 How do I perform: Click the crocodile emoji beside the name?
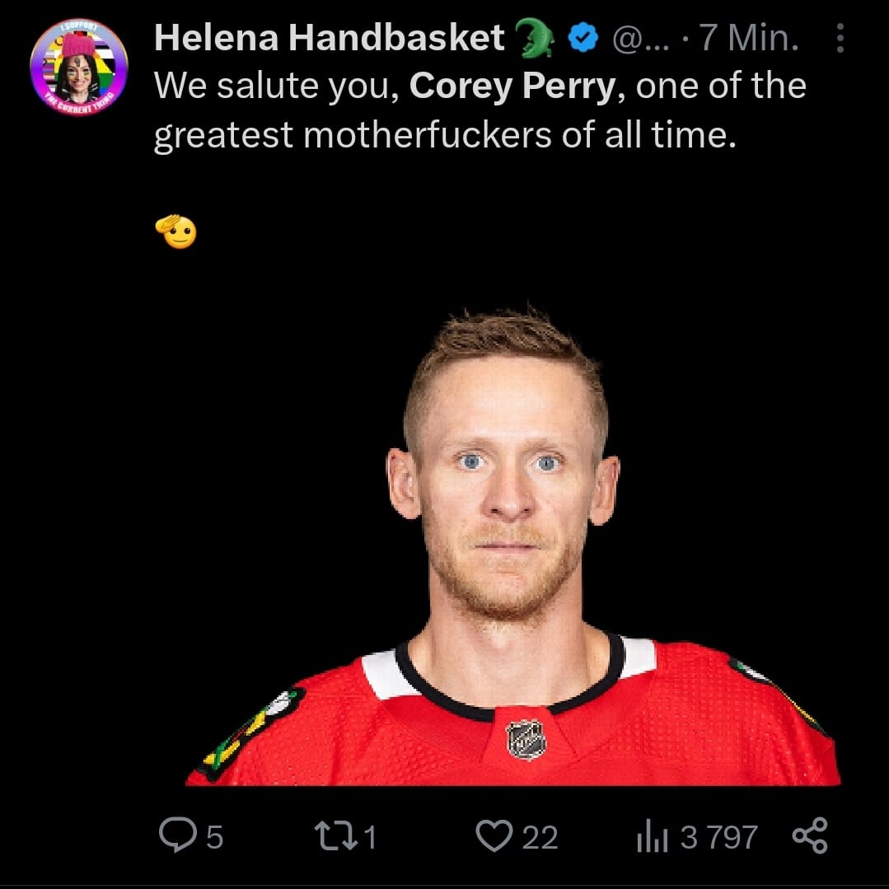pos(535,39)
